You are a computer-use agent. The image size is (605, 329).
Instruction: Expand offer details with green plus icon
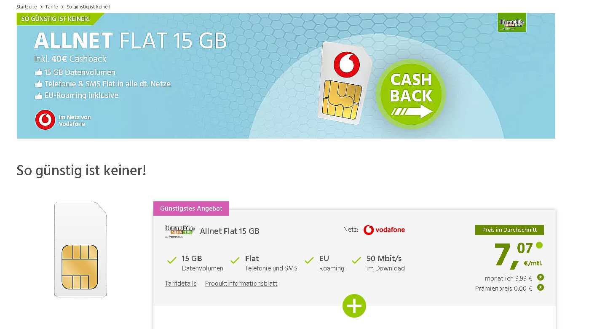[354, 306]
